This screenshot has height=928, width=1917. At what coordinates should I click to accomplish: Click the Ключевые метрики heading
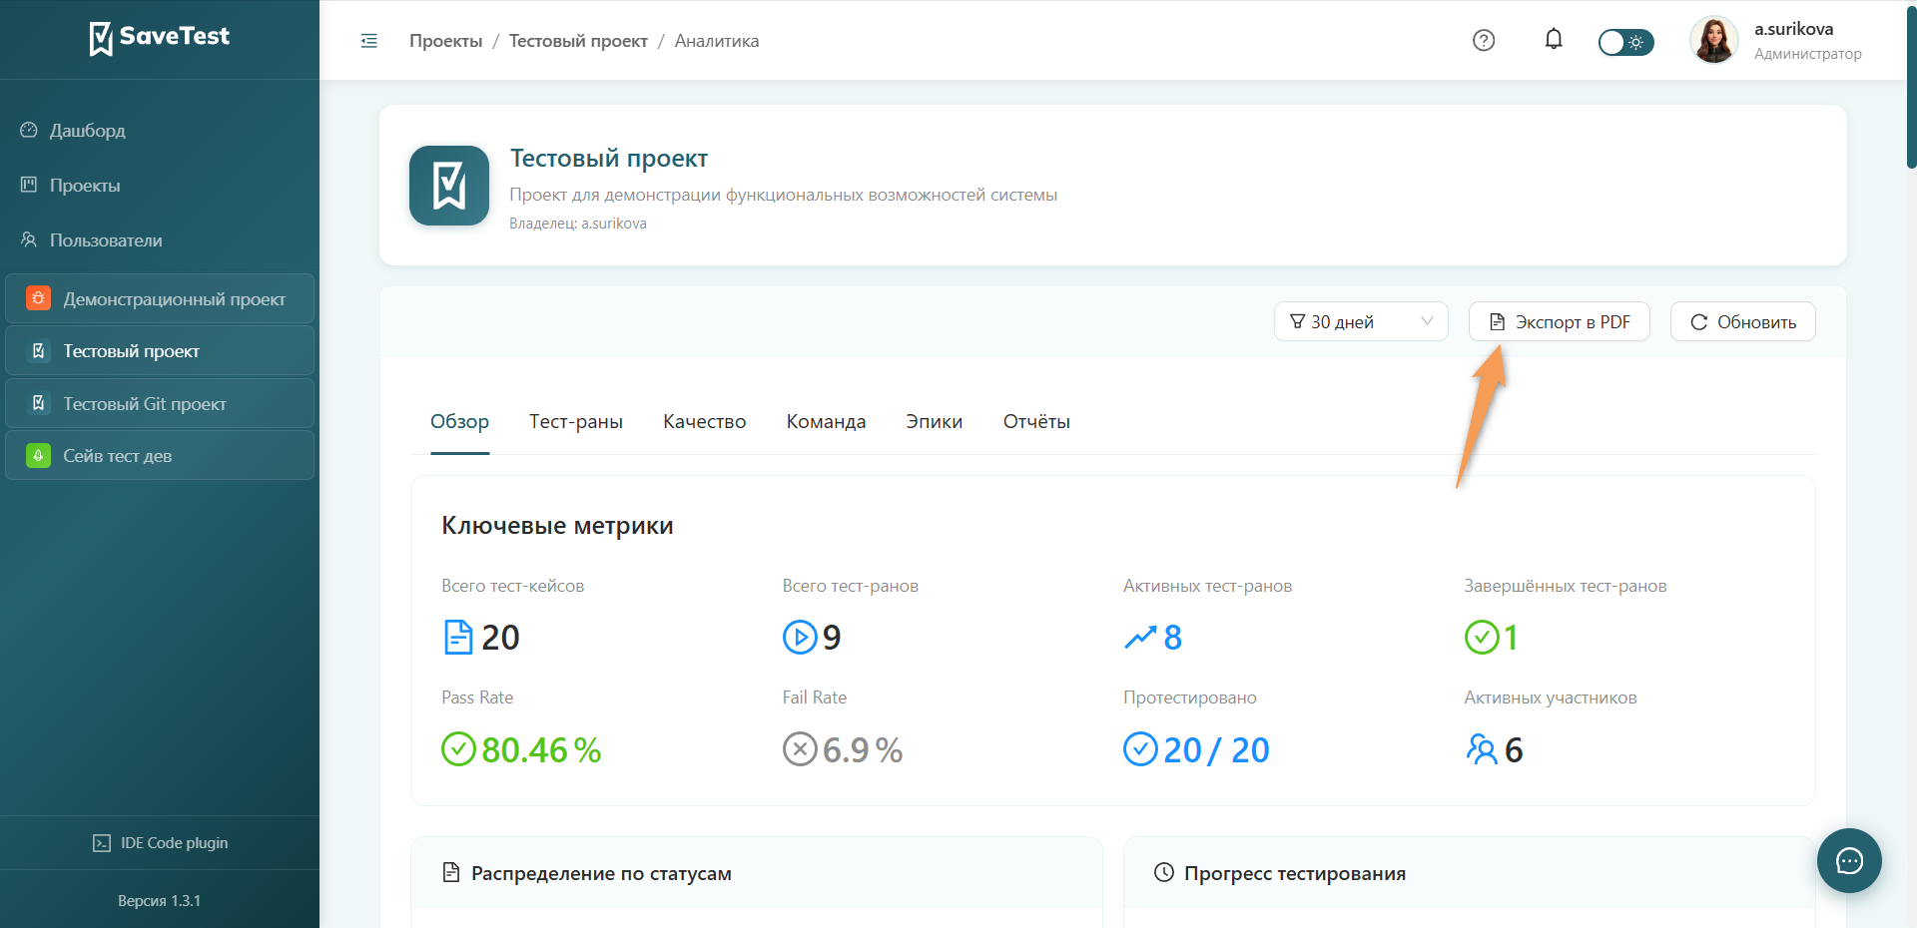[x=557, y=526]
